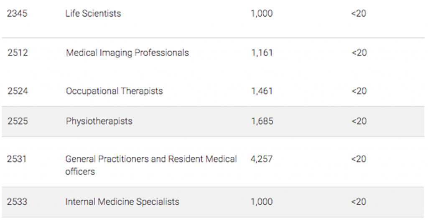
Task: Select the Life Scientists occupation name
Action: coord(93,14)
